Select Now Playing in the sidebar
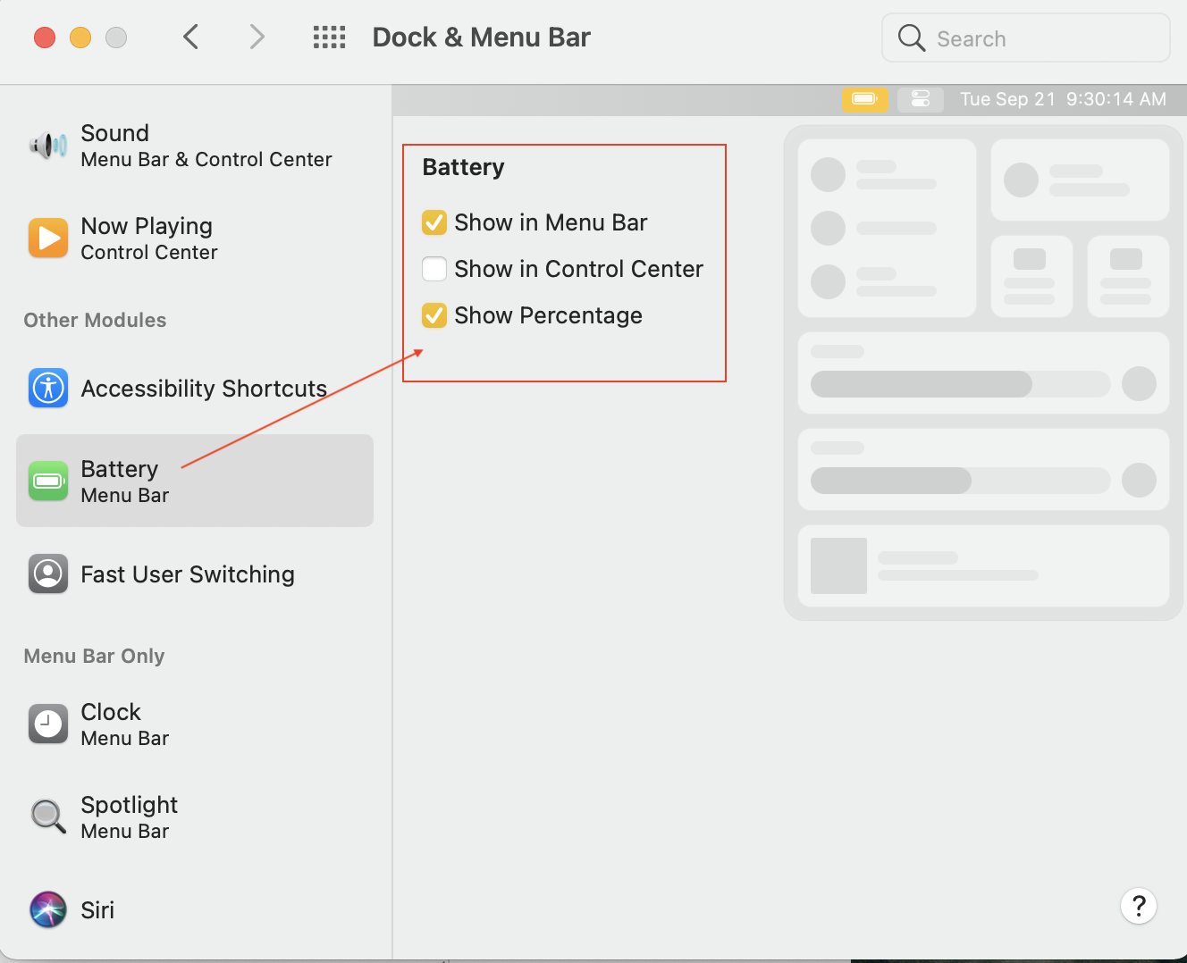1187x963 pixels. click(195, 238)
